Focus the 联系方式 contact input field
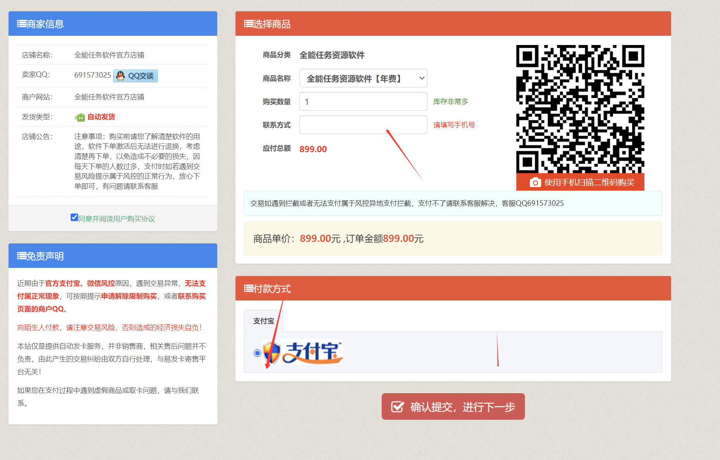Image resolution: width=720 pixels, height=460 pixels. [363, 125]
